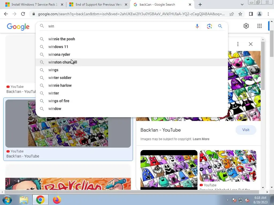This screenshot has width=274, height=205.
Task: Start voice search with the microphone
Action: [x=197, y=26]
